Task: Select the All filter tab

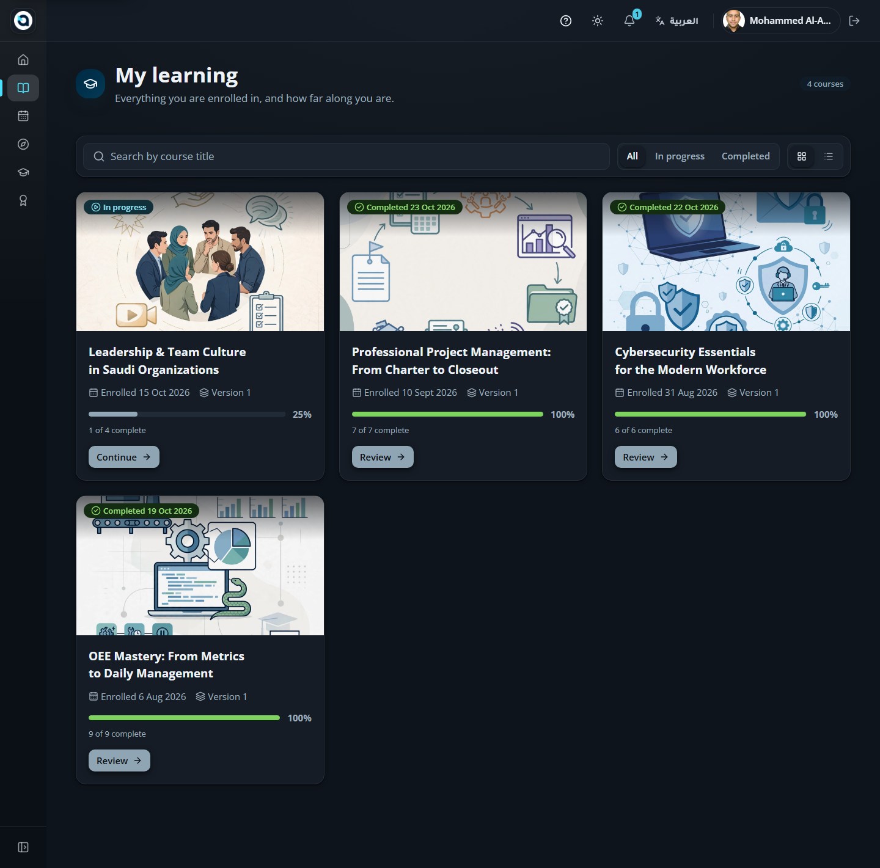Action: click(x=632, y=156)
